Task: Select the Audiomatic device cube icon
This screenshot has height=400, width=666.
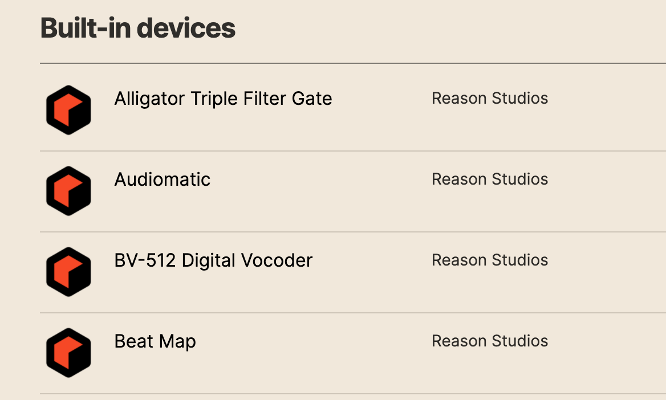Action: (x=68, y=191)
